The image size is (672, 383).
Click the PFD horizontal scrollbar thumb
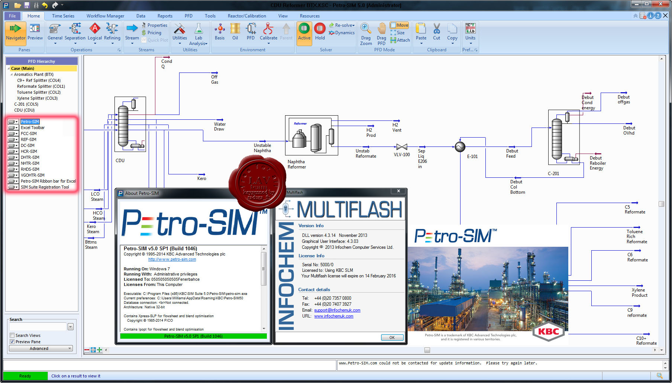427,350
